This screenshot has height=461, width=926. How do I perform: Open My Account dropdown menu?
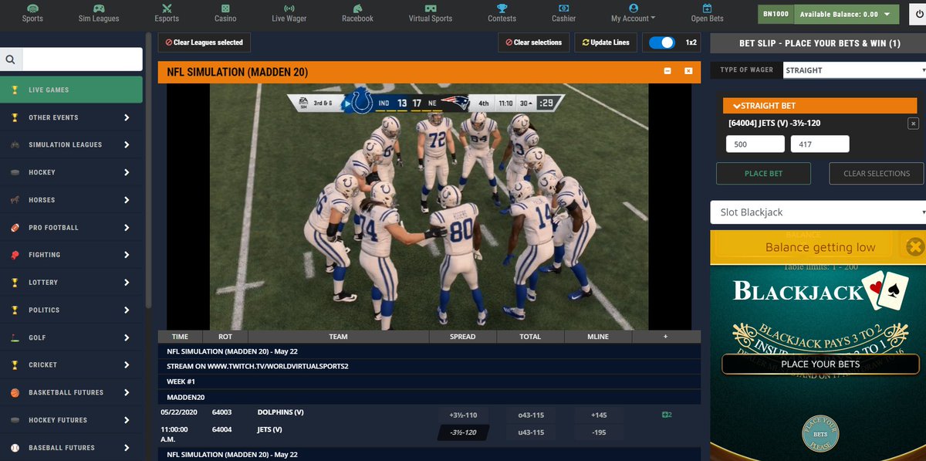click(633, 13)
